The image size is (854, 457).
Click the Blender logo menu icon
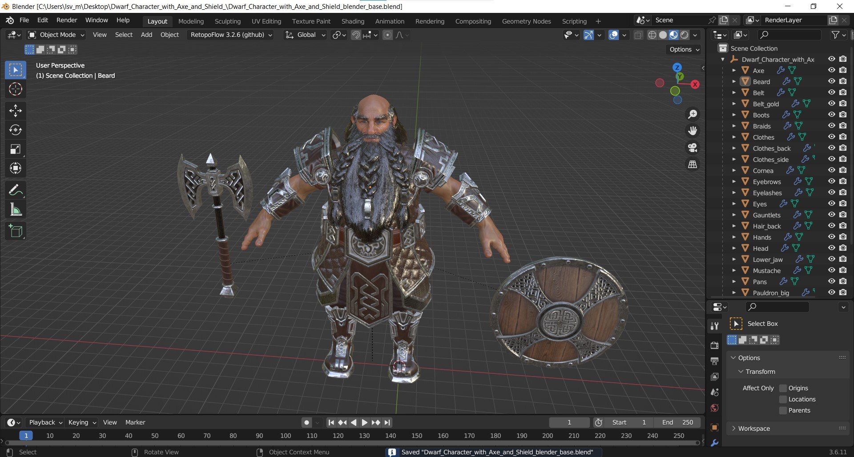coord(10,20)
